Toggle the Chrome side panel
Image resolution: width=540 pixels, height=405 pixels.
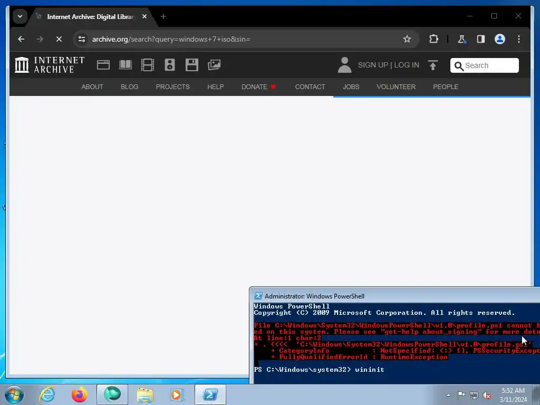pos(481,39)
